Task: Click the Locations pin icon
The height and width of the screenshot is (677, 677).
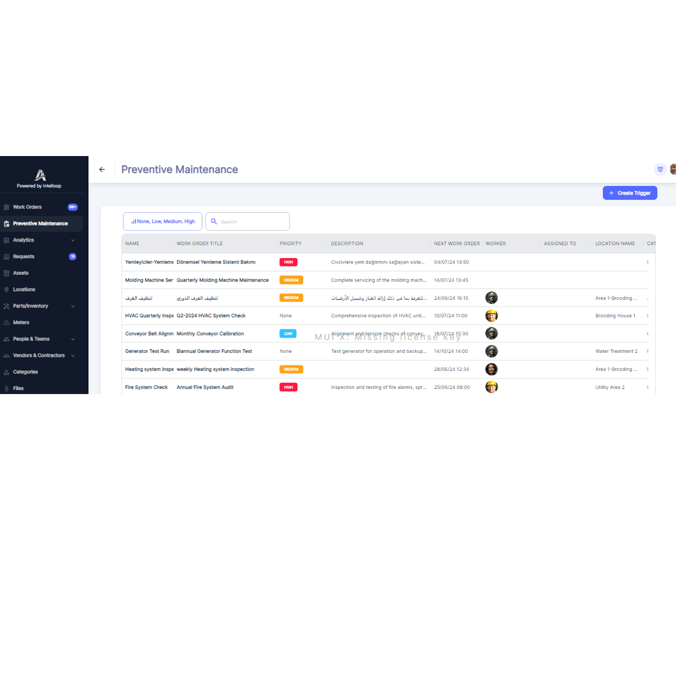Action: click(x=6, y=289)
